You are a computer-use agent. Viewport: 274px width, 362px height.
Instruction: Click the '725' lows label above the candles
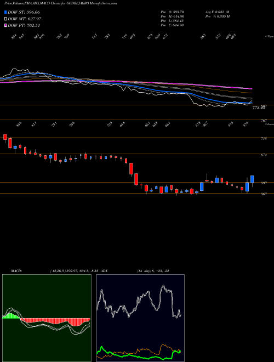110,124
